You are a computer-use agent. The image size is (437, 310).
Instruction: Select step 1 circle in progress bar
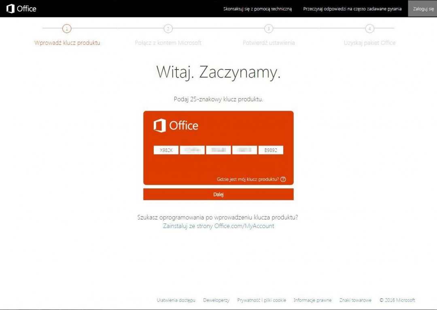[x=67, y=28]
